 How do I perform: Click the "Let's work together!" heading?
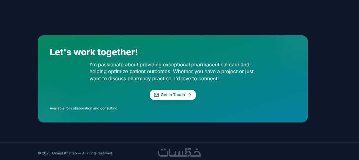click(x=94, y=52)
